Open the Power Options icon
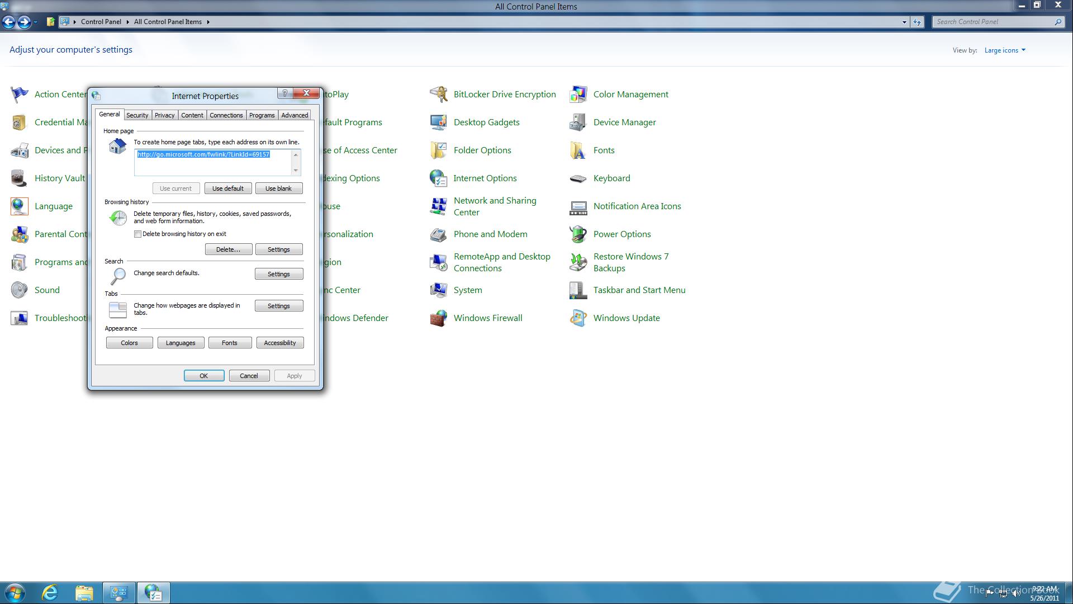Screen dimensions: 1073x604 578,234
